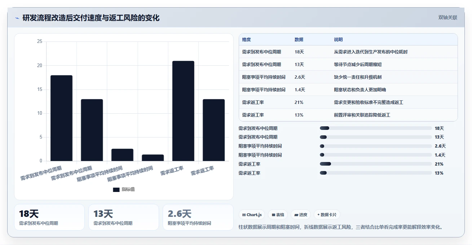Open the 18天 stat card
This screenshot has width=472, height=245.
[x=49, y=217]
